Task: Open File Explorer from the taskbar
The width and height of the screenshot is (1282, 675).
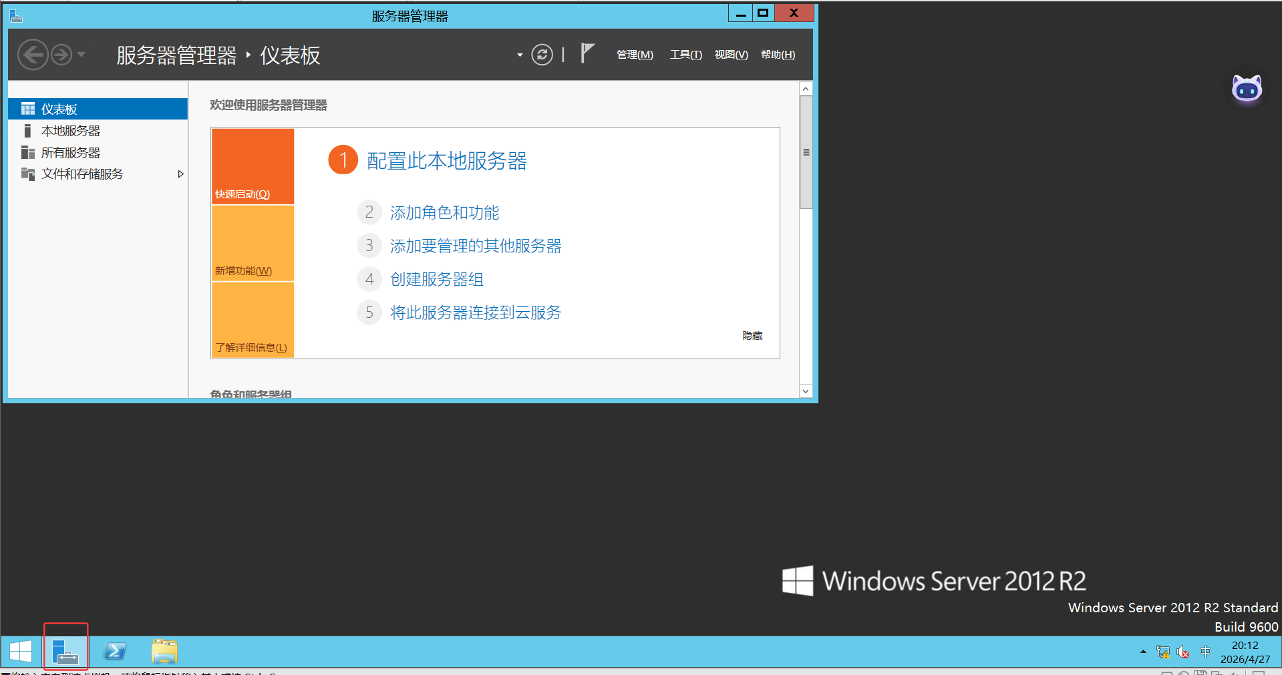Action: click(x=164, y=652)
